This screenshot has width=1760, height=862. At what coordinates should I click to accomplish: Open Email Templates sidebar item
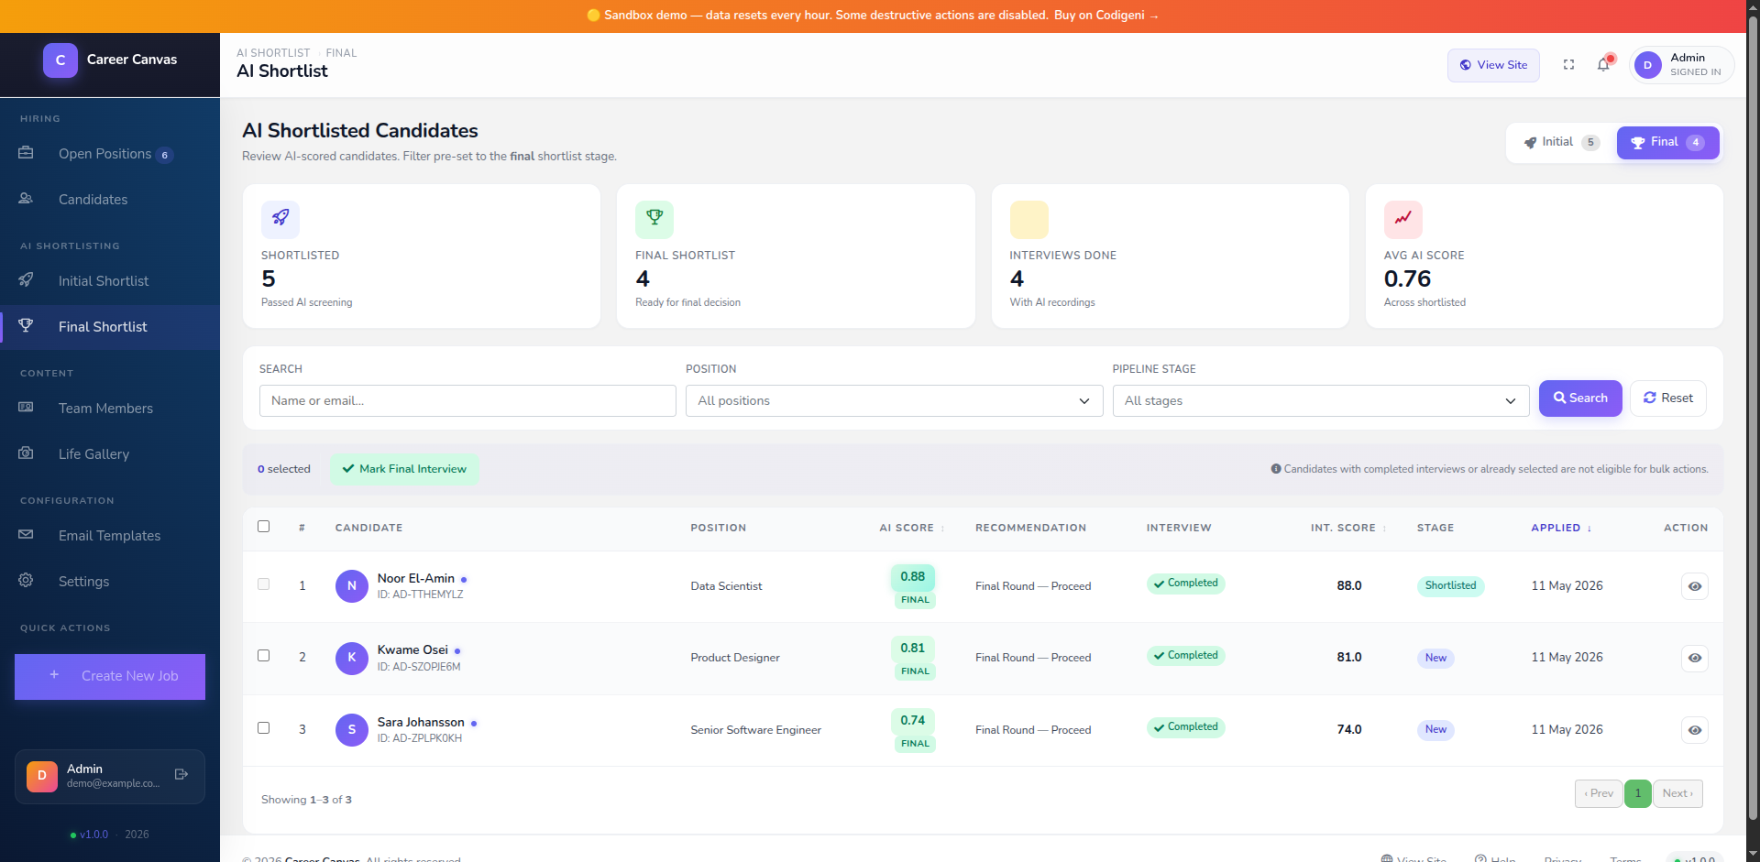point(110,536)
